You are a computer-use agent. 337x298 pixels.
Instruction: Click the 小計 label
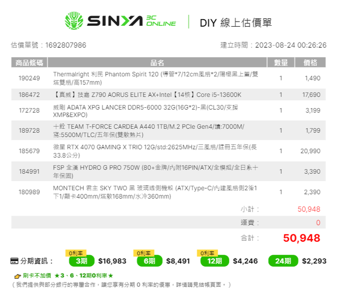(250, 209)
